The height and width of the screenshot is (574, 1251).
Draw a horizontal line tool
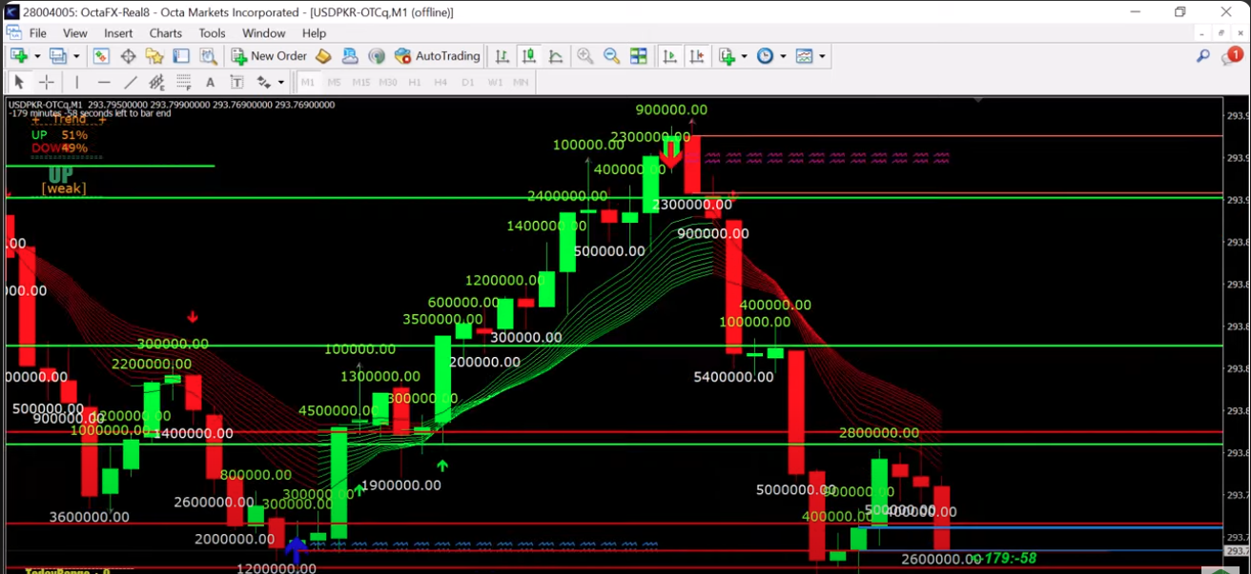(x=104, y=82)
